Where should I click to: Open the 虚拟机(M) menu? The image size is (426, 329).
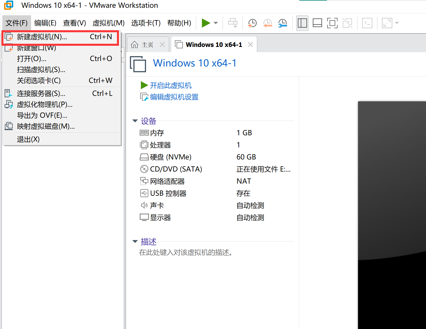[109, 23]
